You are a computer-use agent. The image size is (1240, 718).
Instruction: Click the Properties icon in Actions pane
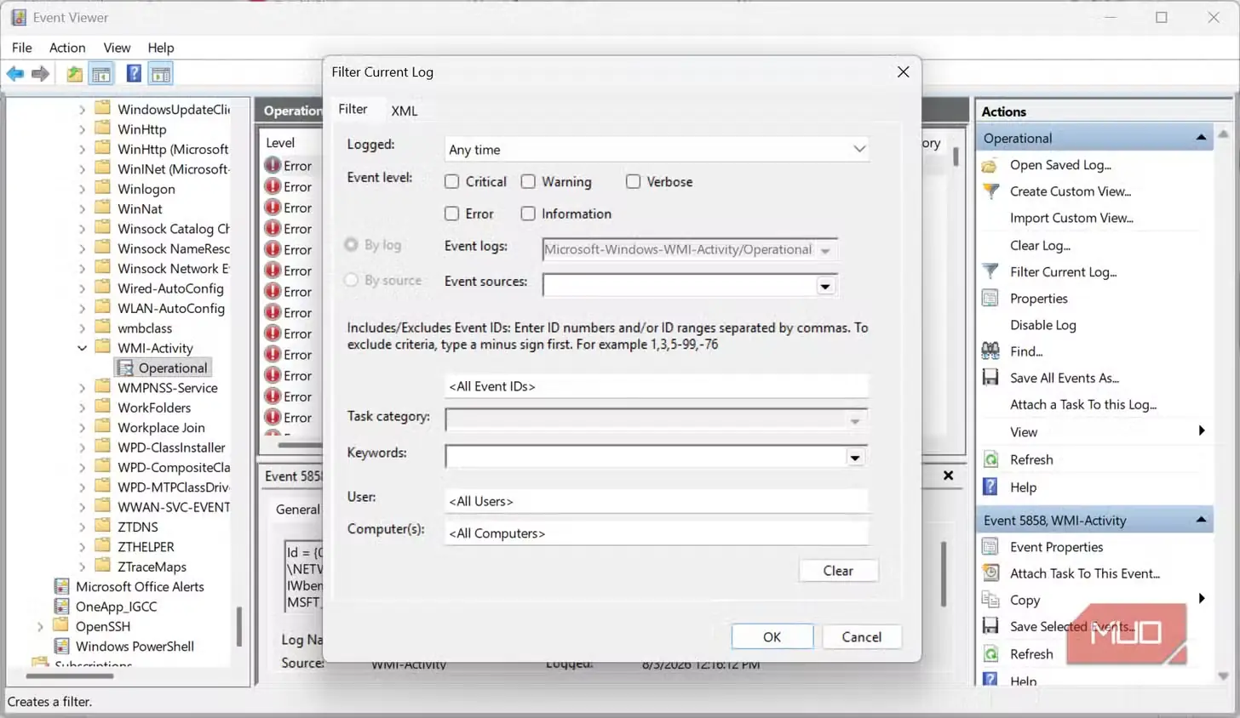coord(990,299)
